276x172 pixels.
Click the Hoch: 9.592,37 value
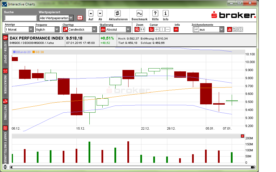[x=129, y=39]
